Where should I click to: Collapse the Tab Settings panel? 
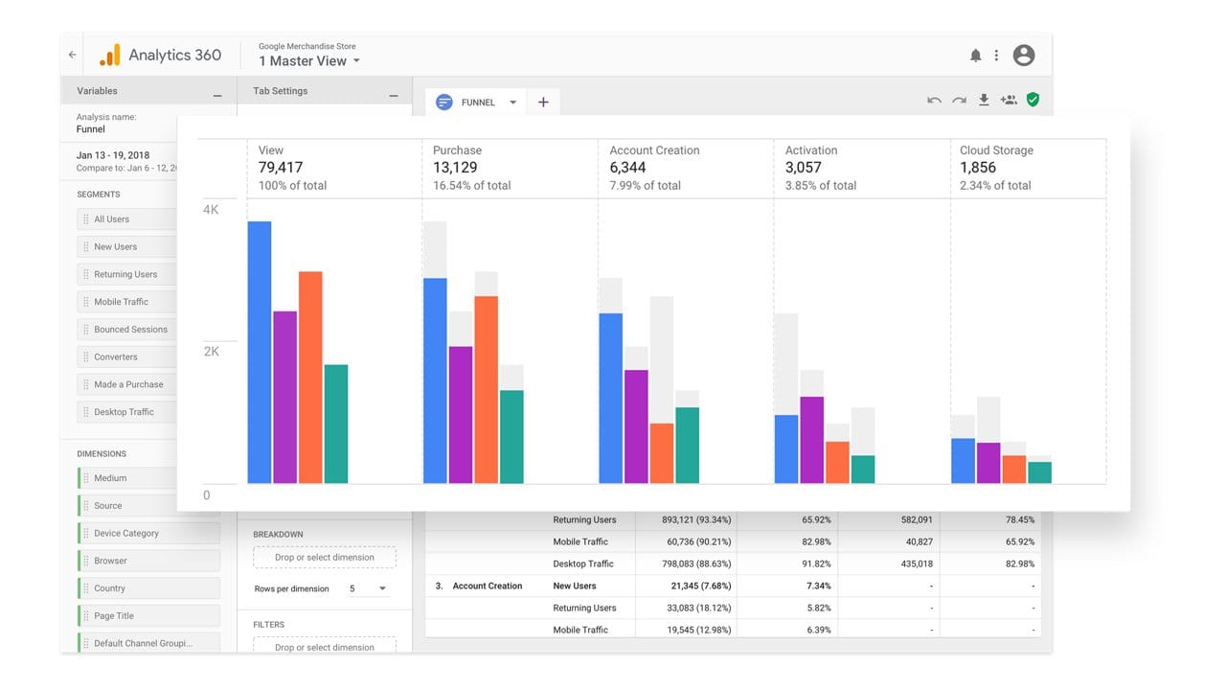tap(393, 95)
